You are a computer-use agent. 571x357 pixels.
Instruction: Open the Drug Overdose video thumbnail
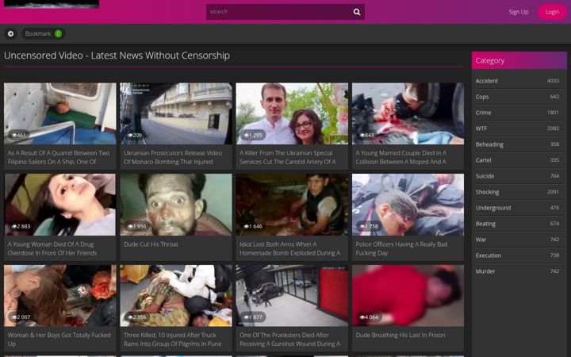coord(60,205)
